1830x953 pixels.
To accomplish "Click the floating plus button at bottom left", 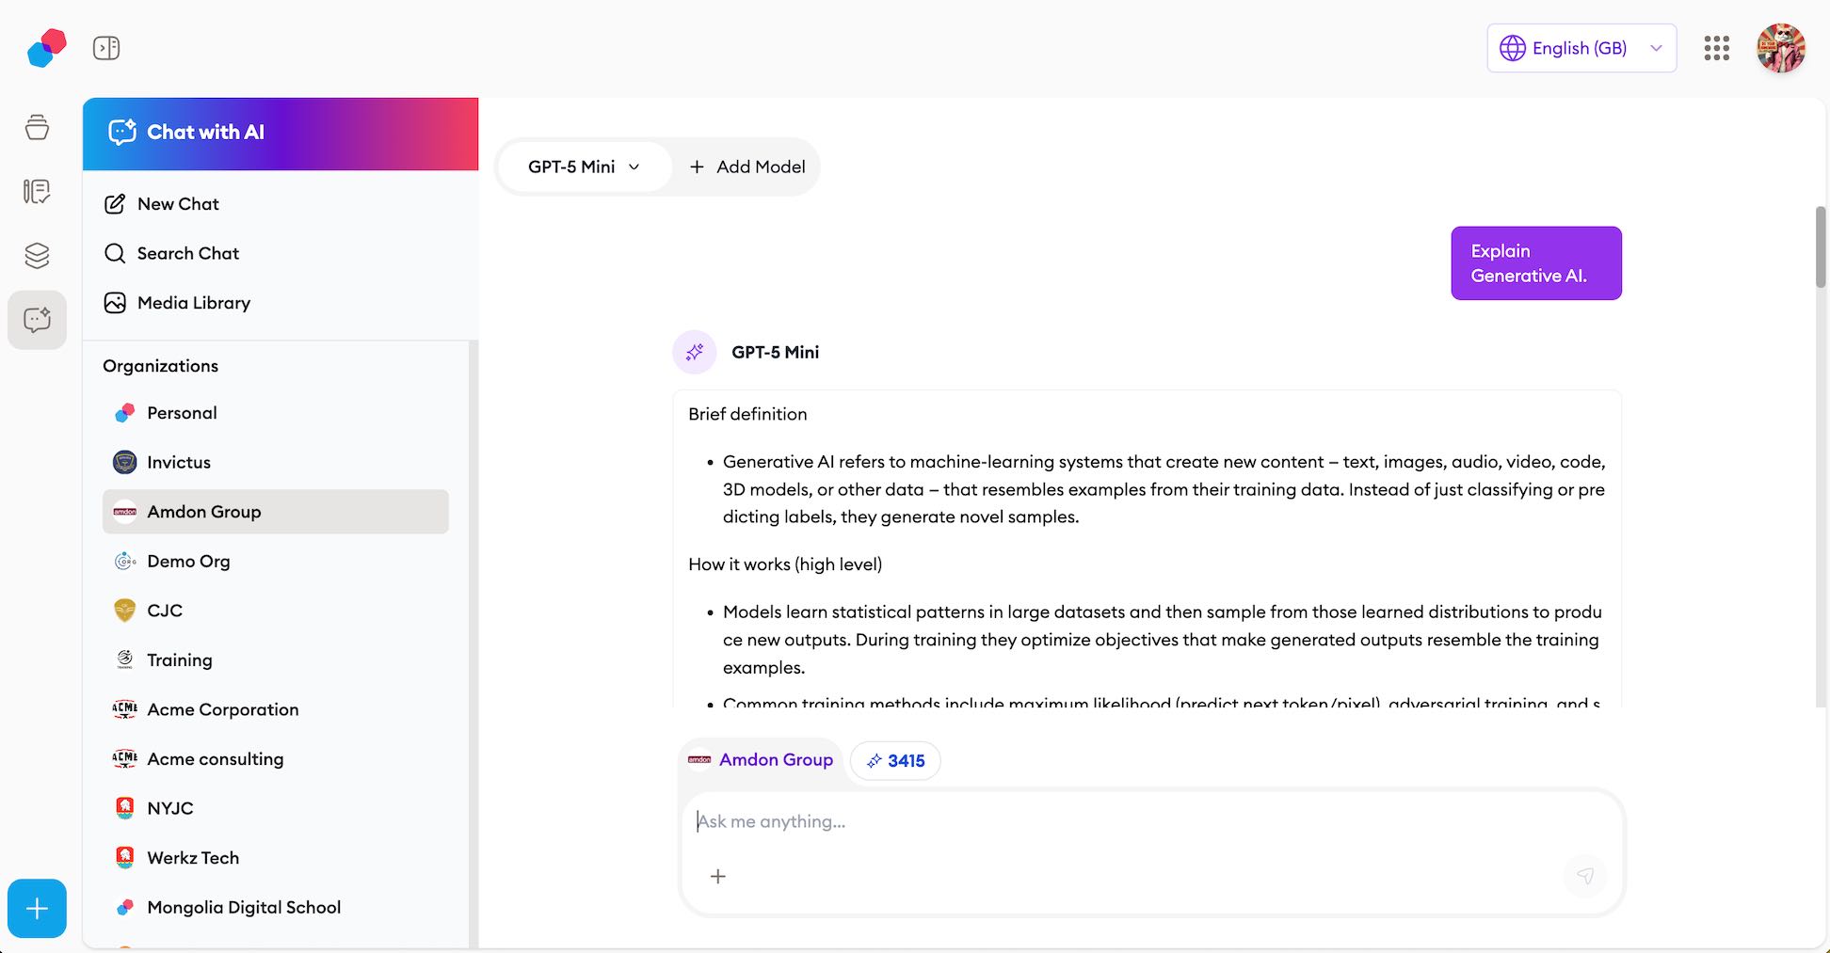I will click(x=37, y=909).
